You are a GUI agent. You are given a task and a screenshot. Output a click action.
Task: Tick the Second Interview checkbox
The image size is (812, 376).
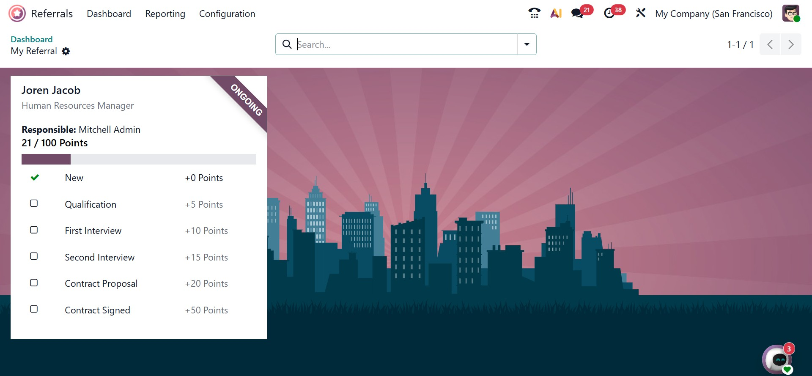click(34, 256)
